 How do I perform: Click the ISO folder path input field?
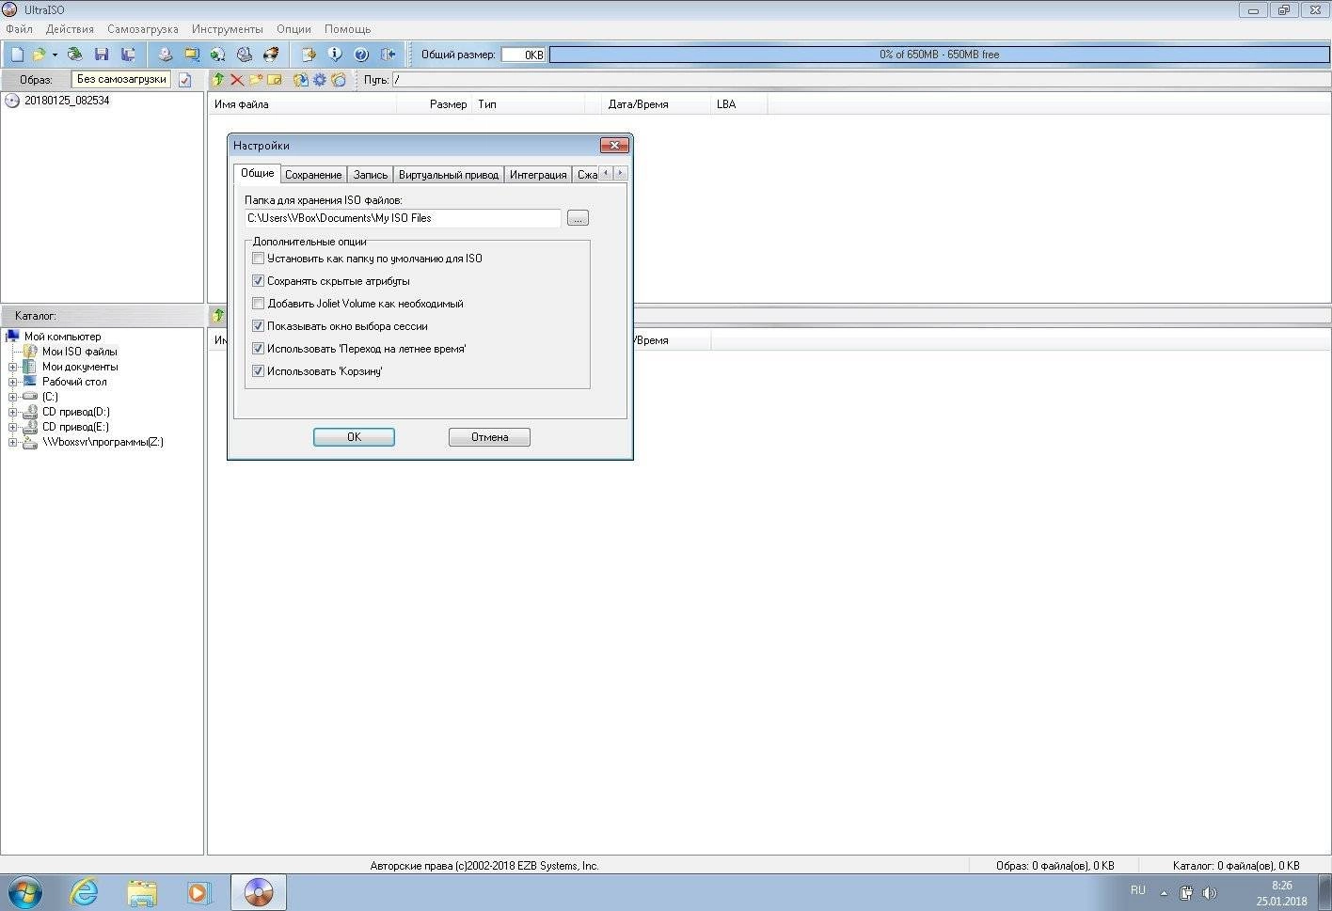point(403,218)
